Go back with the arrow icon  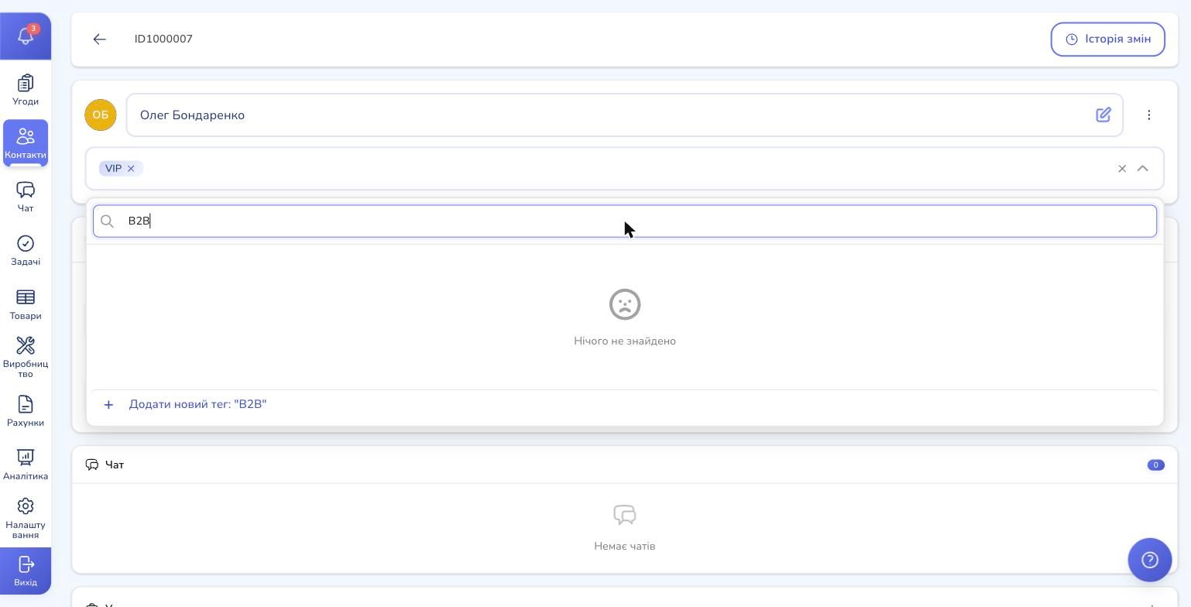[99, 39]
